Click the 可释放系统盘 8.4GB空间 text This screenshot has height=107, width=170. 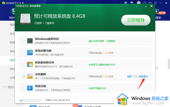pos(101,76)
